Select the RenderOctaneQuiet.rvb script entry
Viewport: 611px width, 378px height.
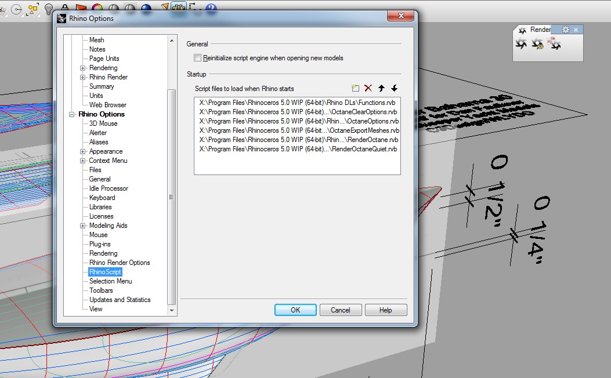point(298,149)
